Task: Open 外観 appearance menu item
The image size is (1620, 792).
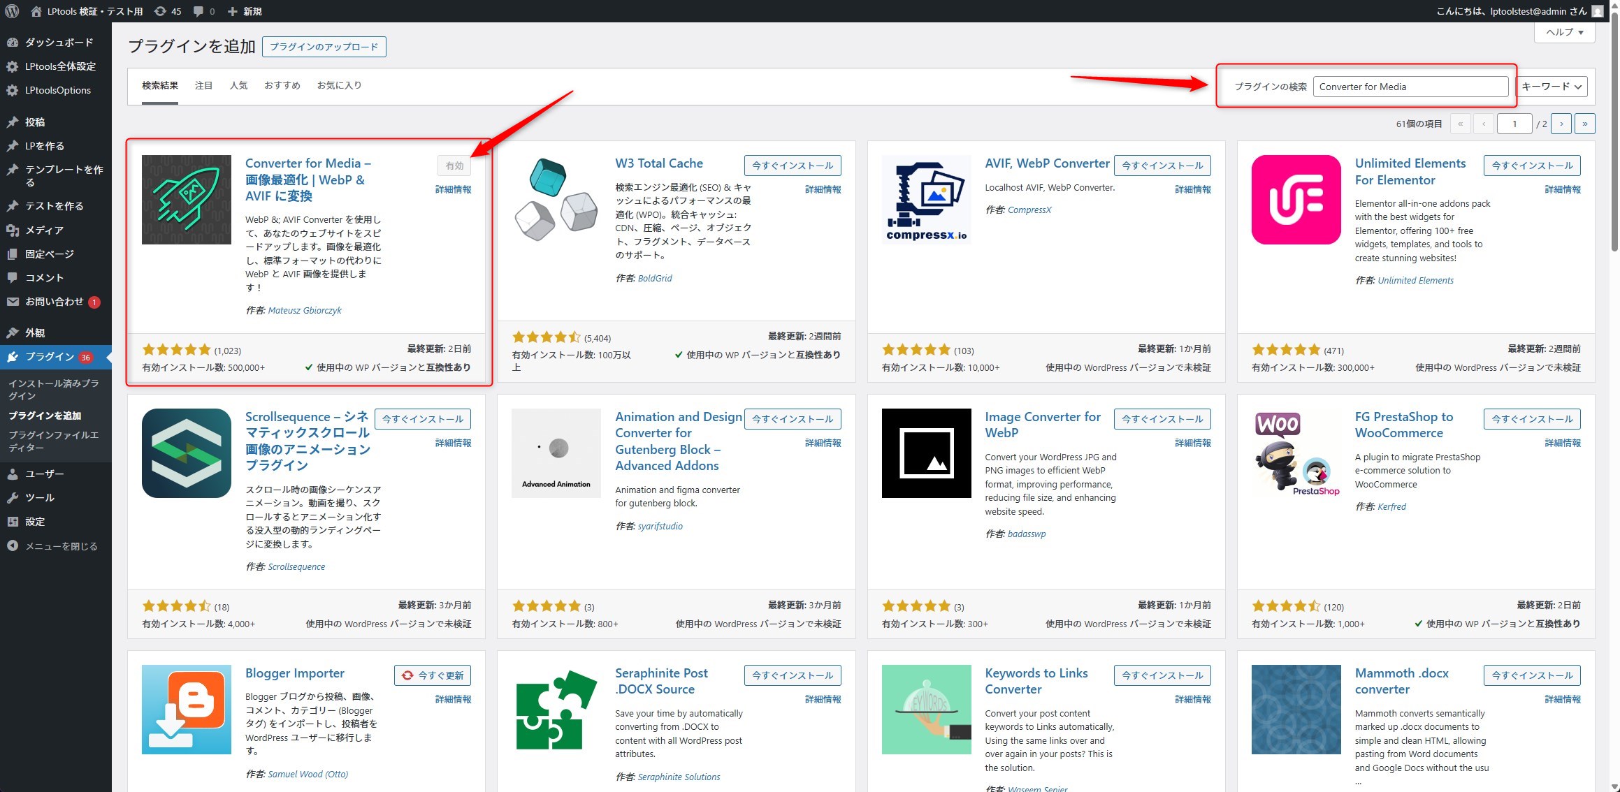Action: (x=56, y=333)
